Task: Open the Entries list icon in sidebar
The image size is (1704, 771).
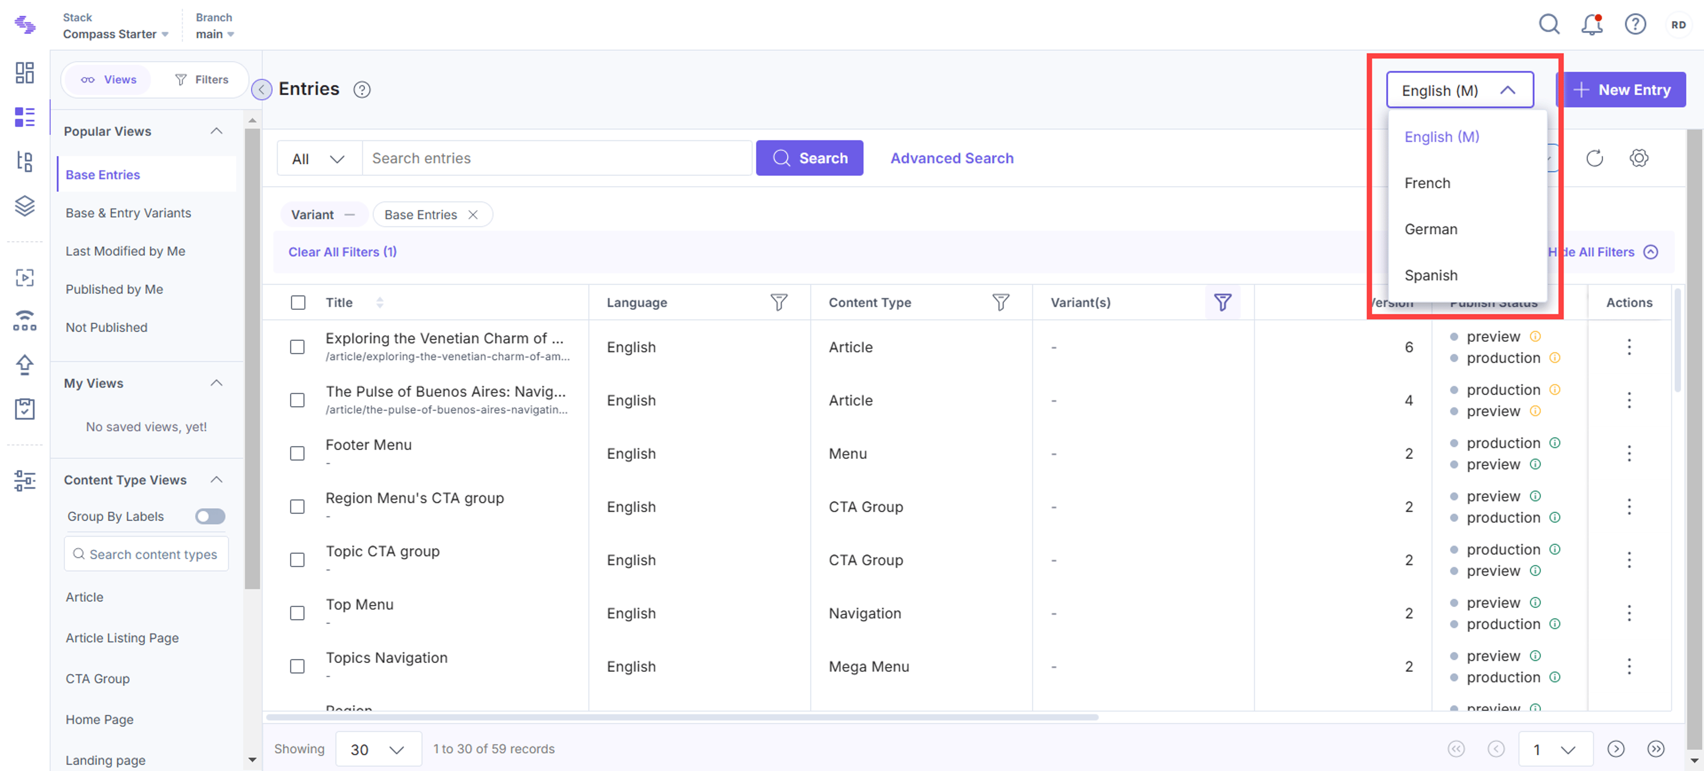Action: click(24, 117)
